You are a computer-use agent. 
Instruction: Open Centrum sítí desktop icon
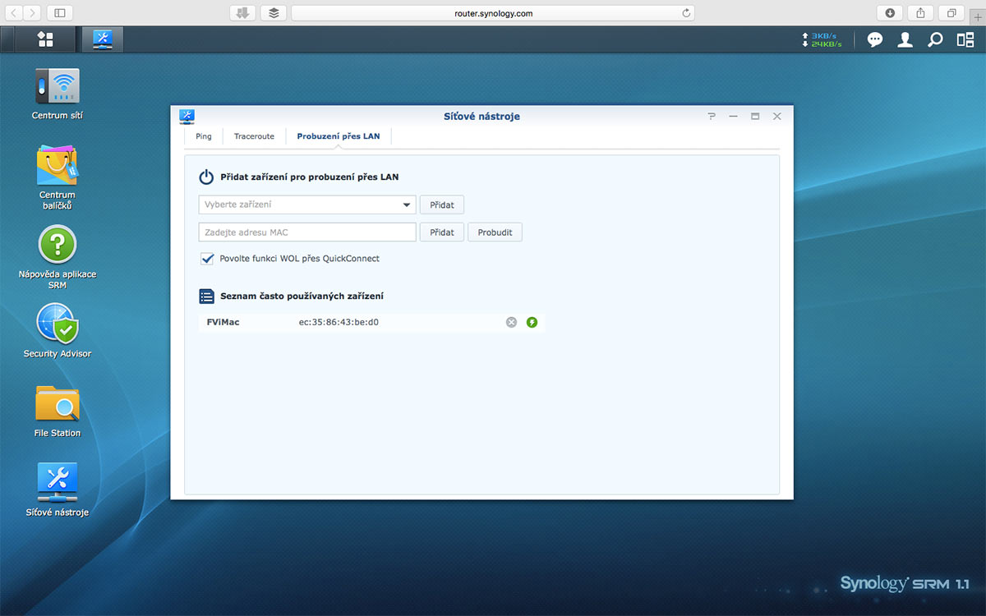[57, 88]
